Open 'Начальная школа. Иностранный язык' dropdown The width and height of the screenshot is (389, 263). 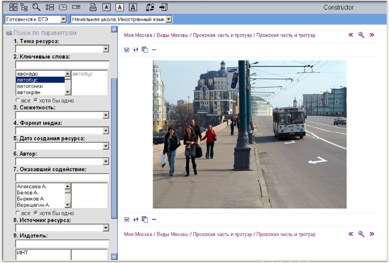[169, 20]
